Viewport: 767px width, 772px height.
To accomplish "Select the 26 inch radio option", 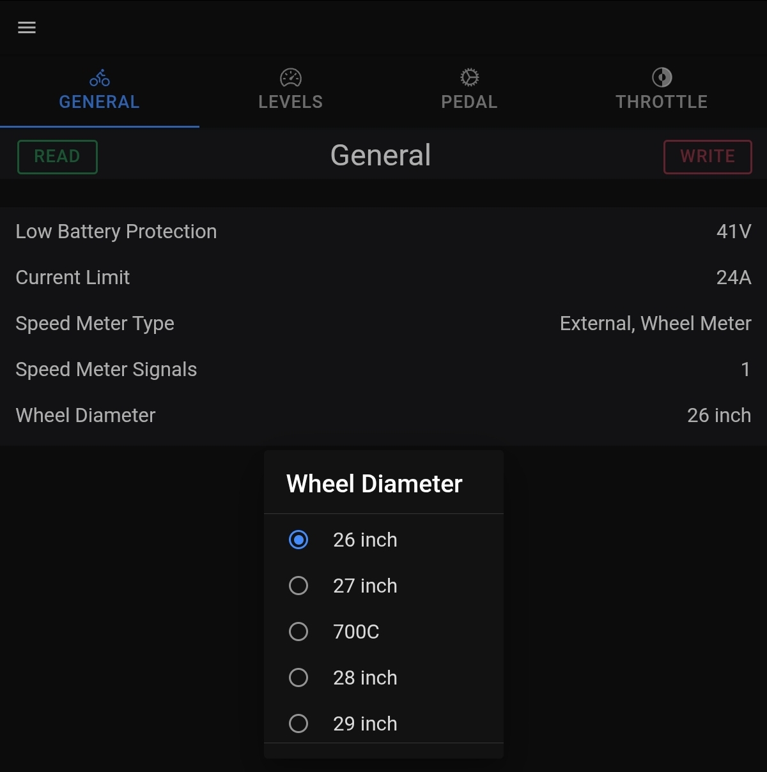I will [298, 540].
